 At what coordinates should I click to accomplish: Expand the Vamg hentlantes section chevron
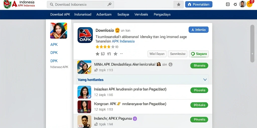[x=205, y=80]
